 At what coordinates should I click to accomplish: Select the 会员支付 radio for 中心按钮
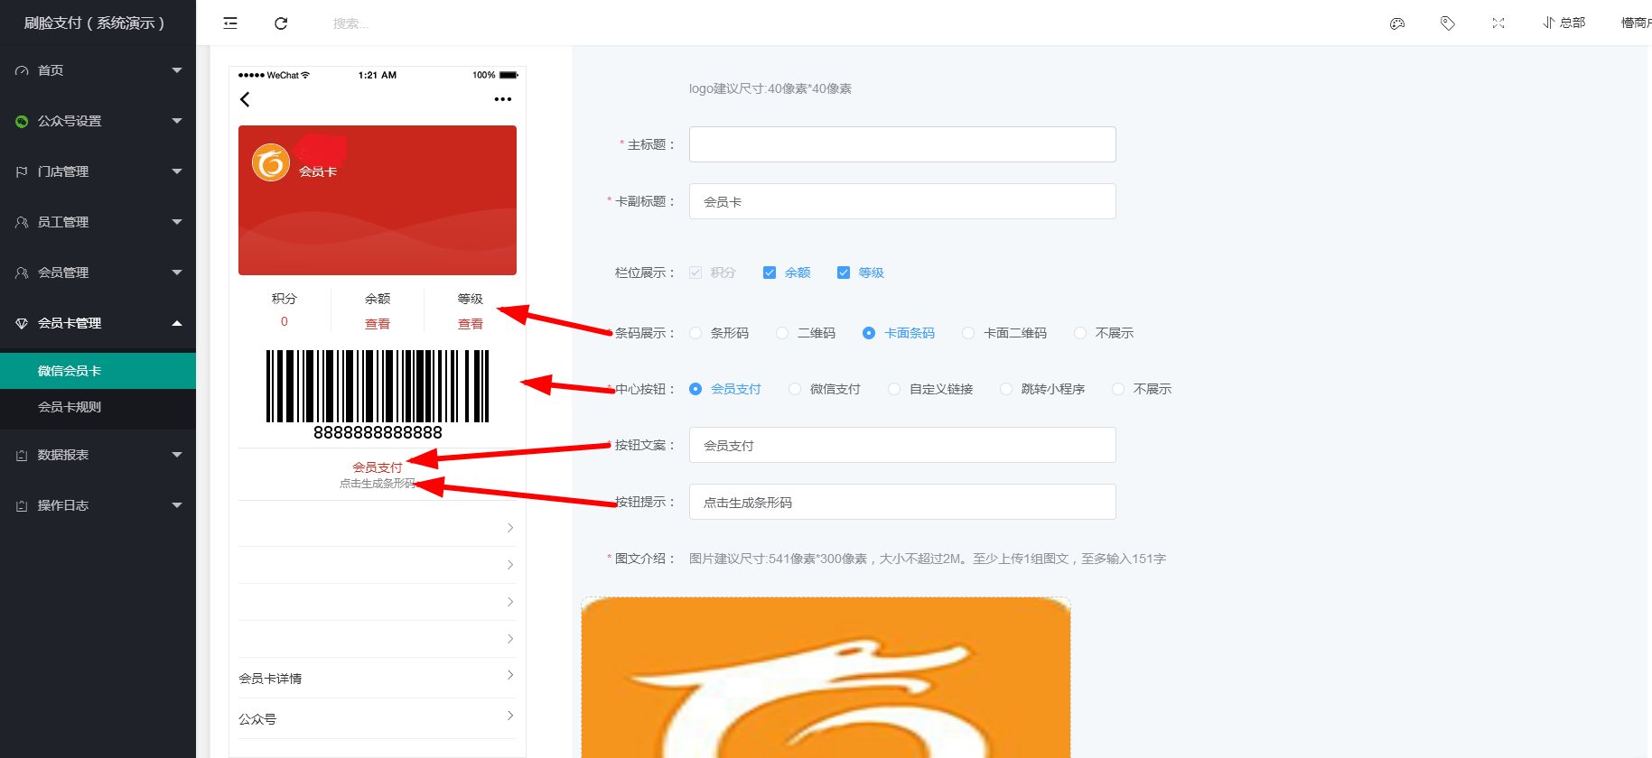click(695, 389)
